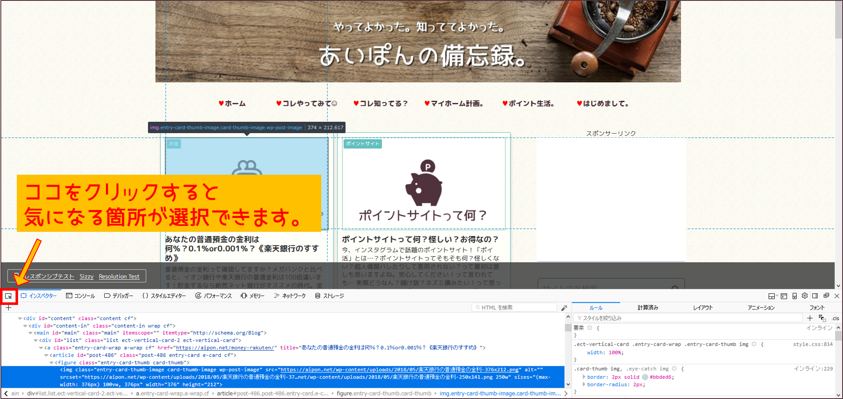
Task: Open the コンソール tab
Action: 80,296
